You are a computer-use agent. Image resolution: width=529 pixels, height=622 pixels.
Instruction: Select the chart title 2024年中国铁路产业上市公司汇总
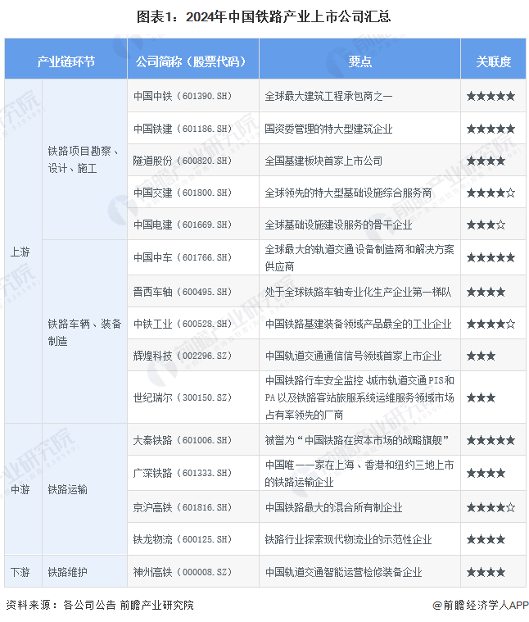288,16
